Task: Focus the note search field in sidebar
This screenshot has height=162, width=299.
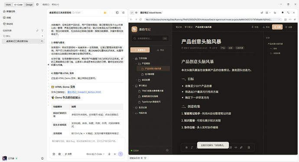Action: point(150,38)
